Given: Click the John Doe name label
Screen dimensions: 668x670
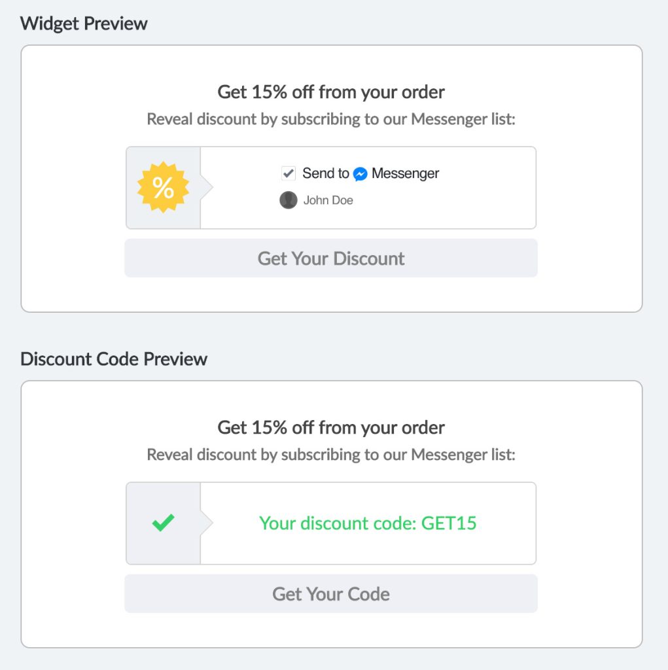Looking at the screenshot, I should [x=328, y=200].
